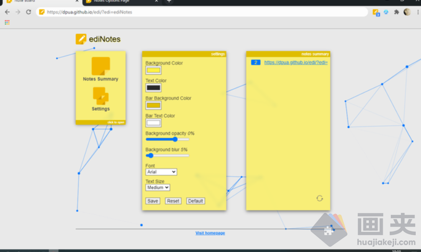Image resolution: width=421 pixels, height=252 pixels.
Task: Go back with the browser back arrow
Action: pyautogui.click(x=7, y=12)
